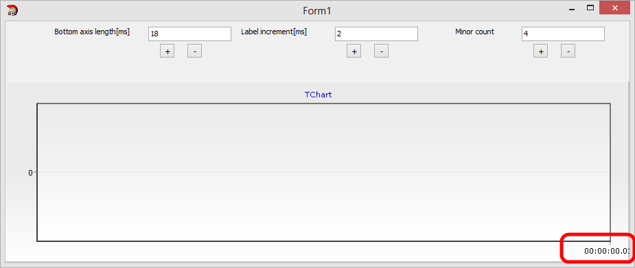Close the Form1 window

pos(615,8)
